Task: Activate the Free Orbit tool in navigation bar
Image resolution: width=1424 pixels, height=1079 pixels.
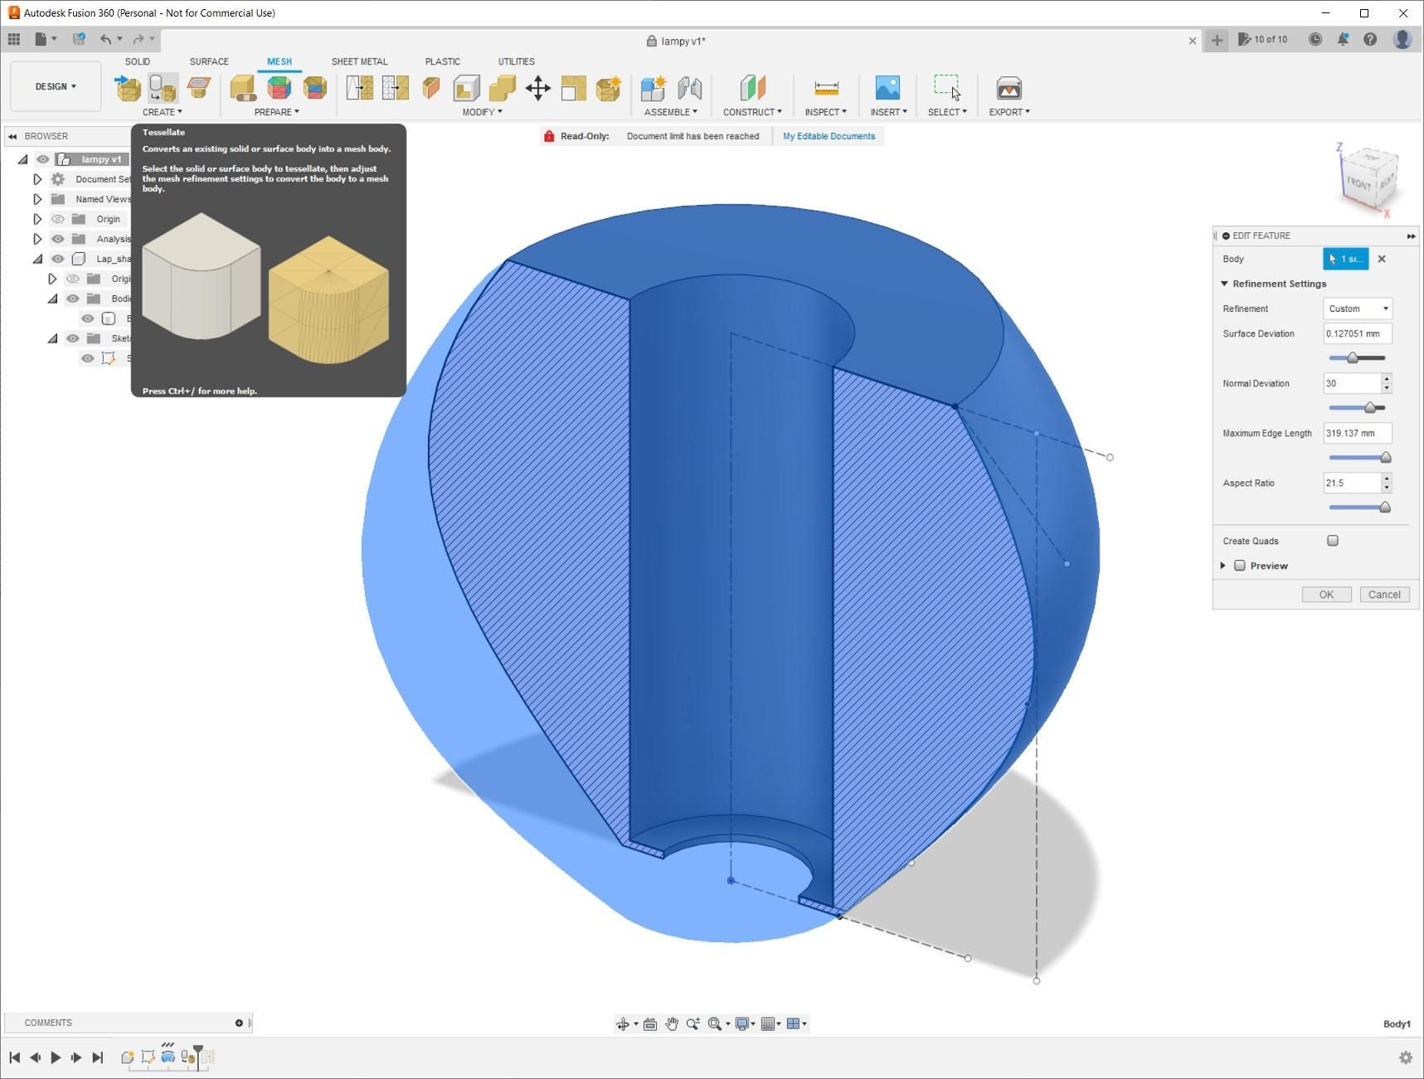Action: 624,1023
